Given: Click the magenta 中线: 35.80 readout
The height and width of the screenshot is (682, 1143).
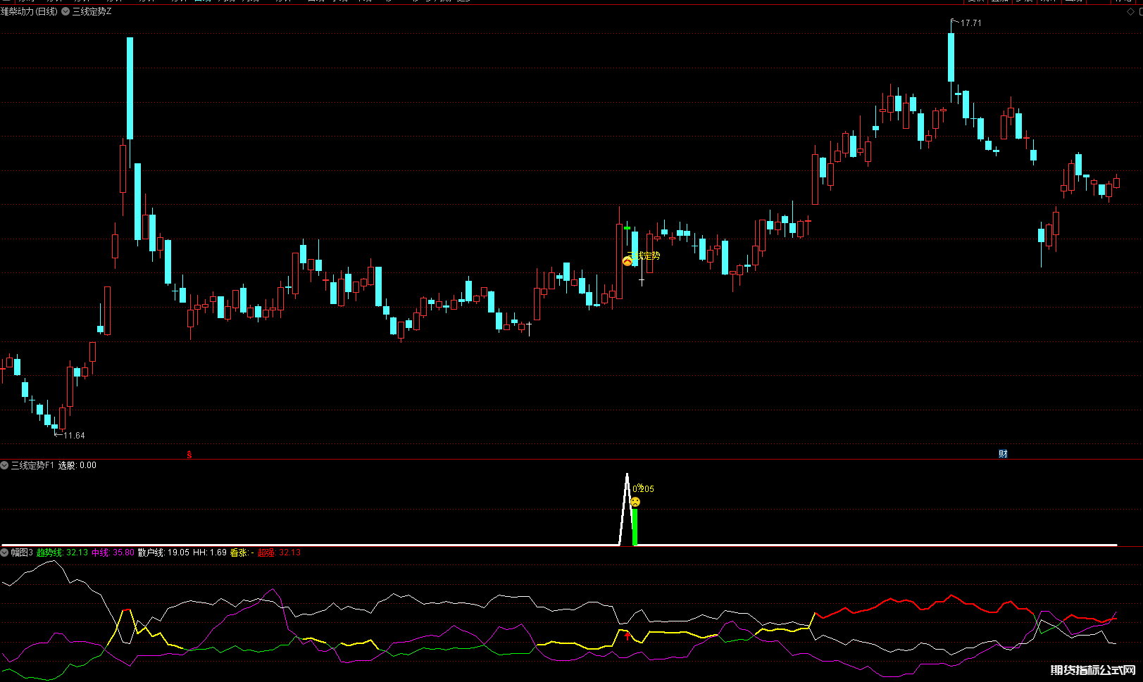Looking at the screenshot, I should [x=113, y=552].
